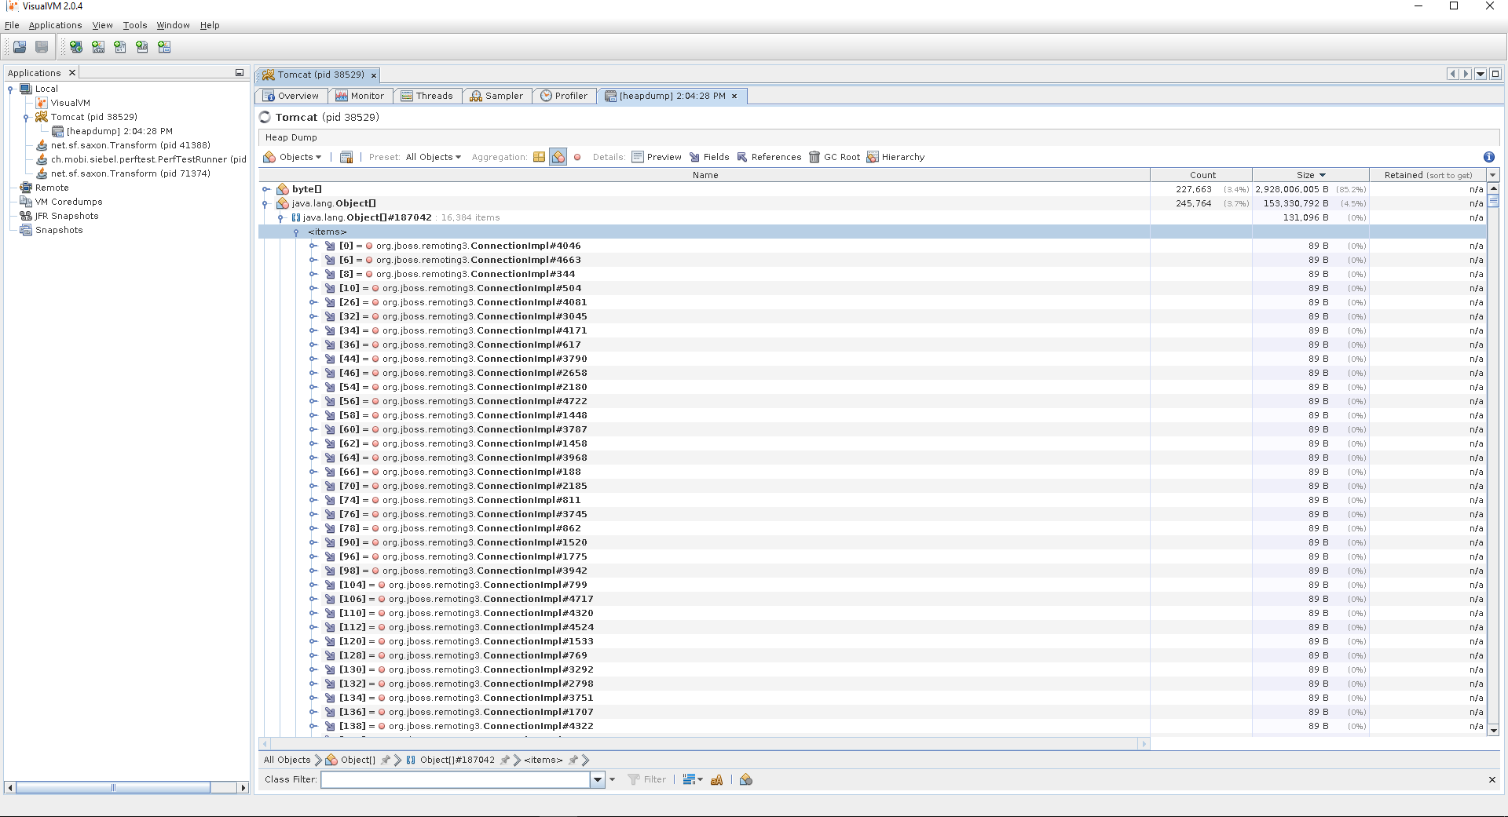The width and height of the screenshot is (1508, 817).
Task: Close the heapdump 2:04:28 PM tab
Action: point(734,96)
